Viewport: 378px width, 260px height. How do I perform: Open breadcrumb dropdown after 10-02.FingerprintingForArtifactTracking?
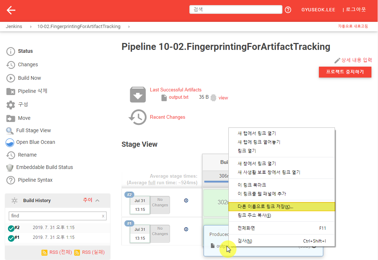tap(129, 27)
